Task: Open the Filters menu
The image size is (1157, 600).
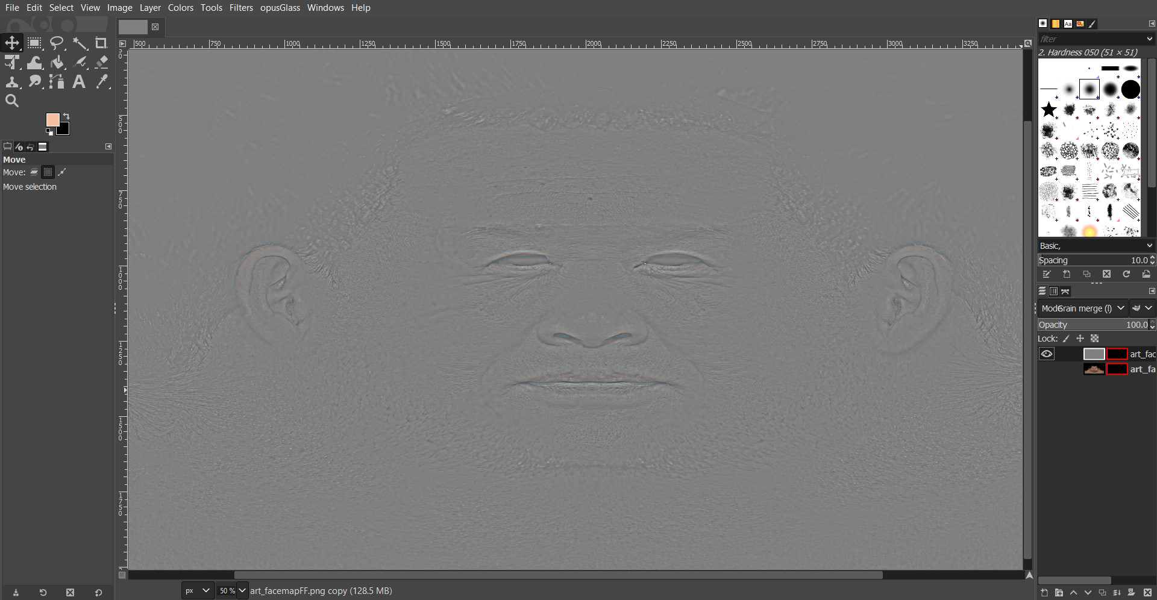Action: pyautogui.click(x=241, y=8)
